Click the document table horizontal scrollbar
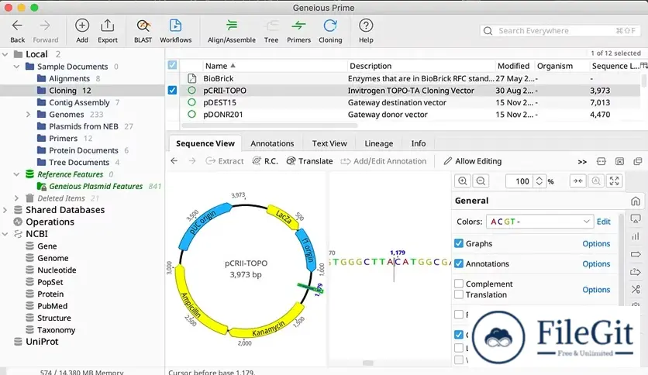The height and width of the screenshot is (375, 648). coord(270,126)
